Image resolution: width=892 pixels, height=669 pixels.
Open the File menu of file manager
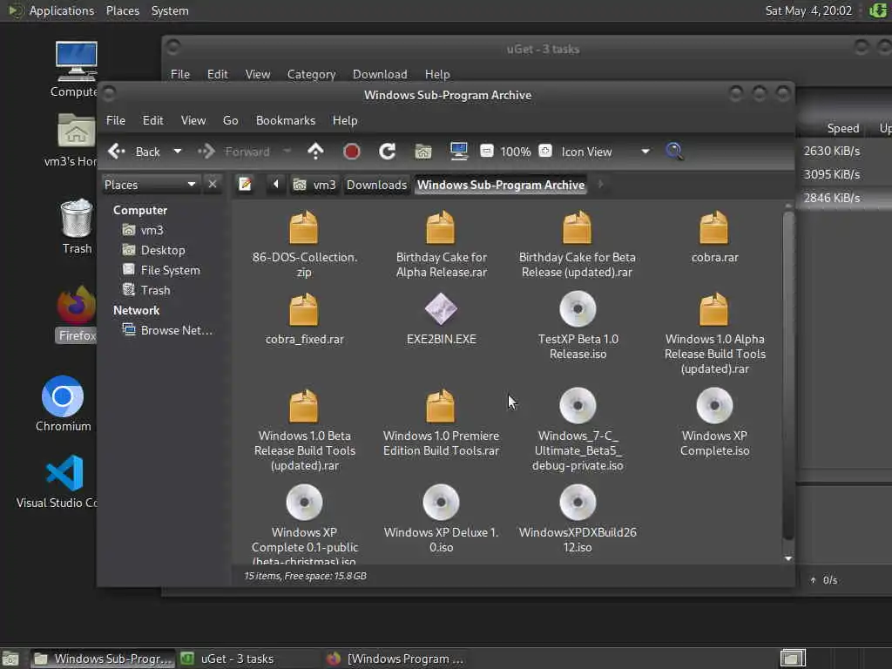point(116,120)
